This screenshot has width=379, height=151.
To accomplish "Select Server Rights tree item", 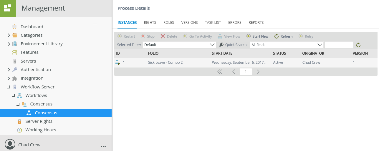I will coord(39,121).
